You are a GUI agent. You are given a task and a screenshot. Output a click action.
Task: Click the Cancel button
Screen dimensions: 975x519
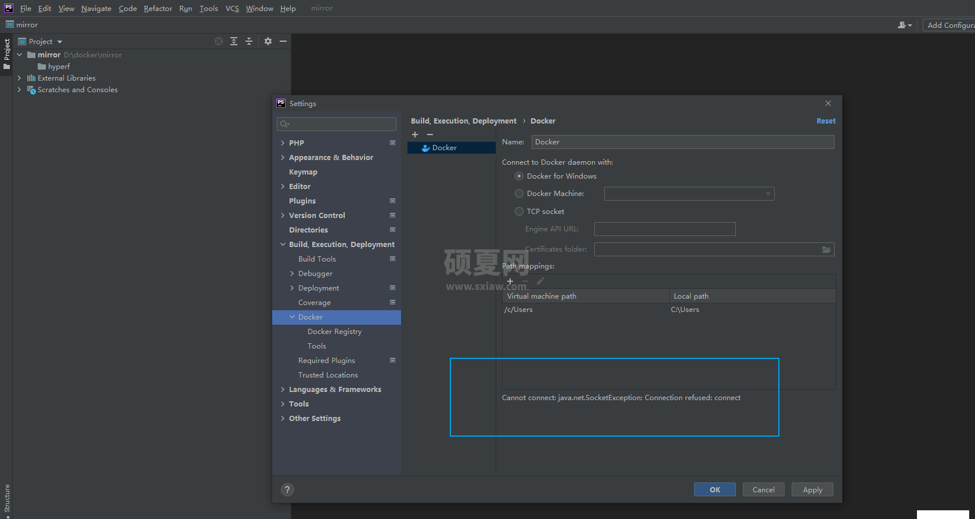pos(764,489)
